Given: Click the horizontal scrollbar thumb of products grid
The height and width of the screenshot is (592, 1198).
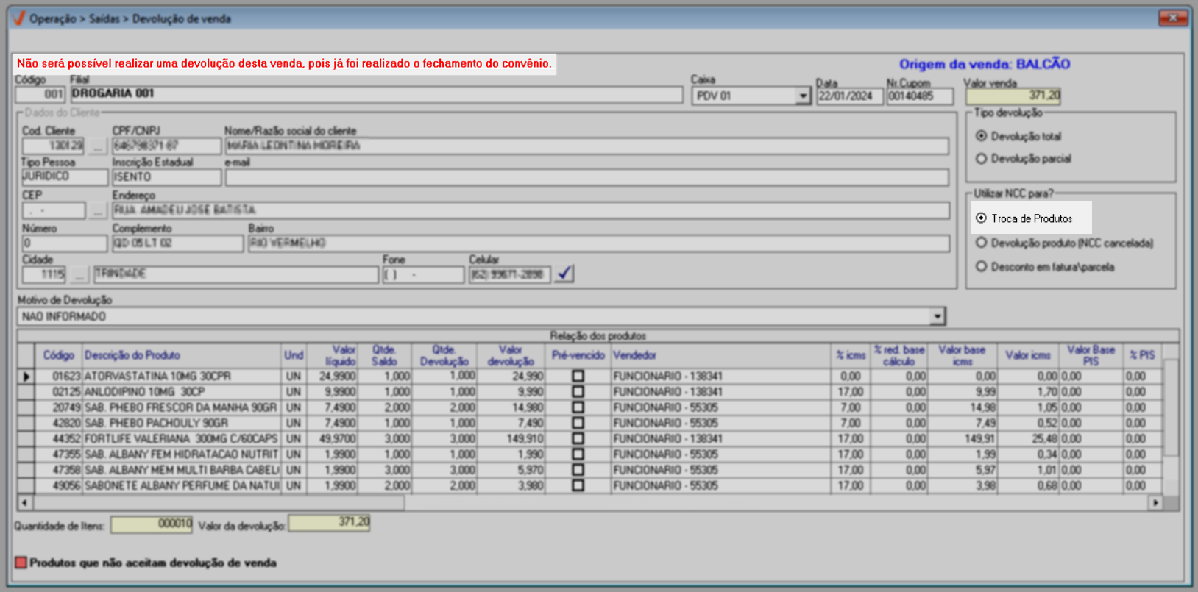Looking at the screenshot, I should [x=219, y=503].
